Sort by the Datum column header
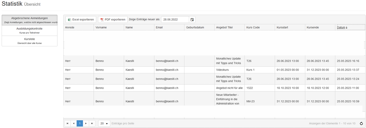Screen dimensions: 366x128 coord(341,27)
